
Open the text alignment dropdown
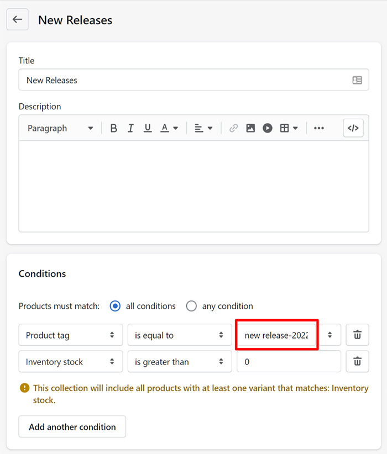[203, 128]
